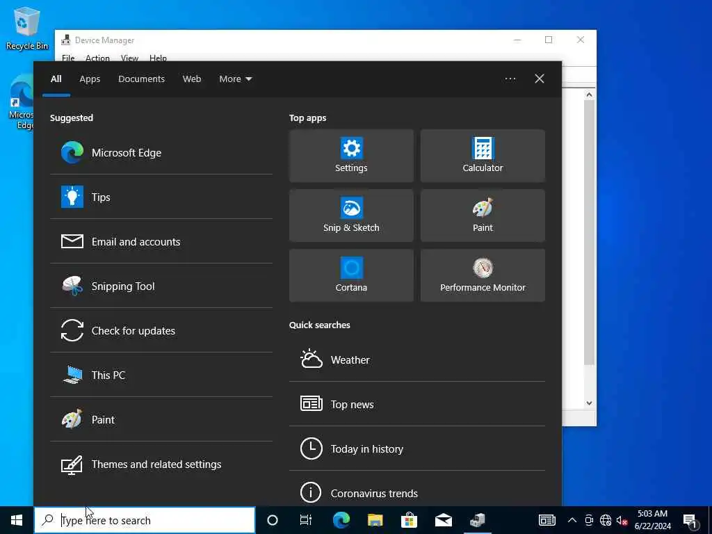
Task: Click Device Manager scrollbar down arrow
Action: click(x=589, y=403)
